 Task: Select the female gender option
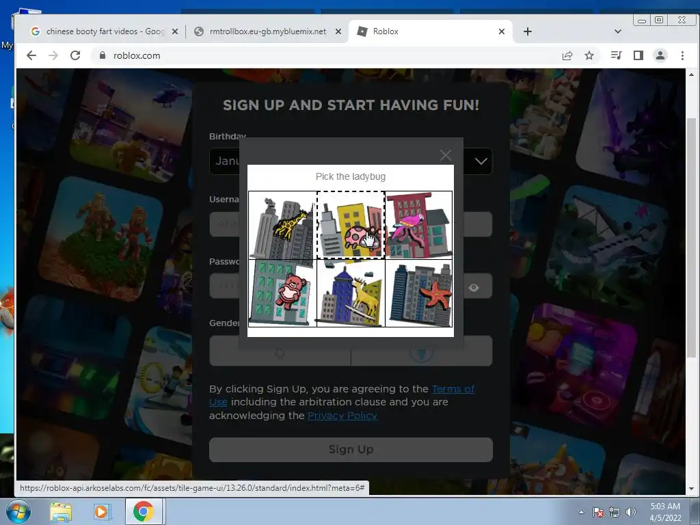(x=280, y=351)
